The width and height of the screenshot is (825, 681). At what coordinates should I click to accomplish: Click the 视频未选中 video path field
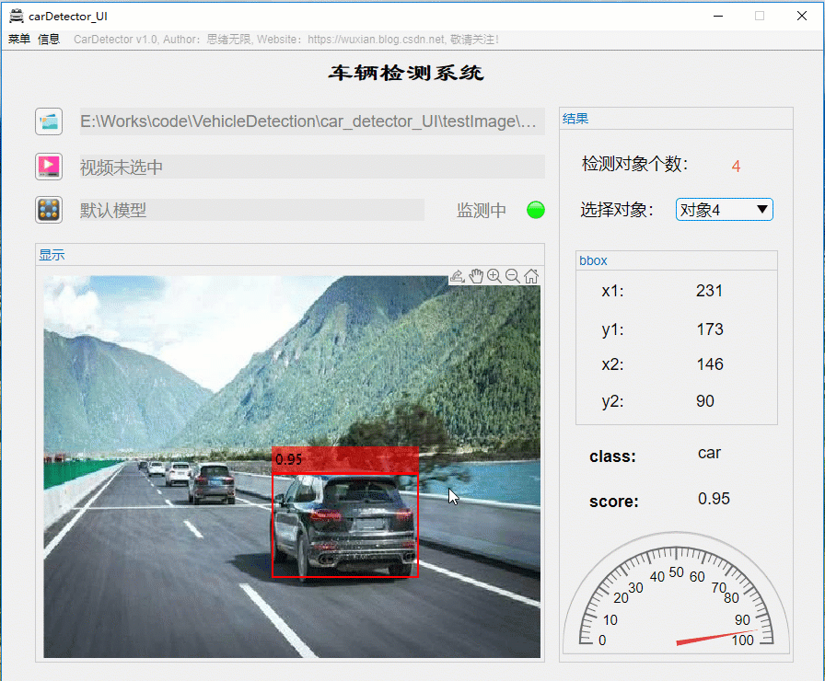(312, 167)
